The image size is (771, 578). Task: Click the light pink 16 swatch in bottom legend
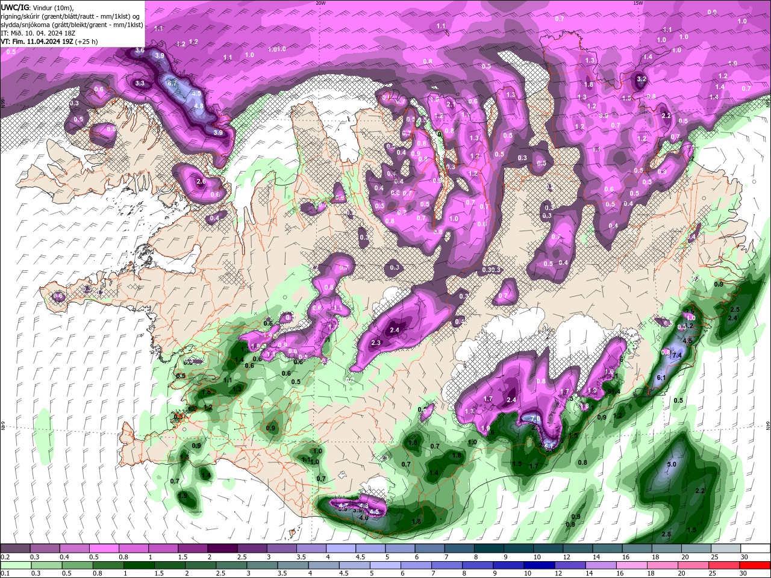[x=632, y=565]
